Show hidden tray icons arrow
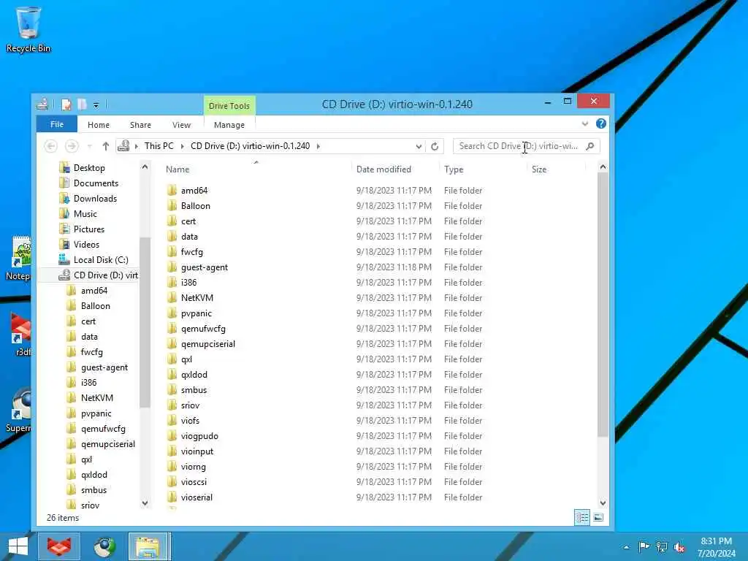Screen dimensions: 748x561 point(626,547)
